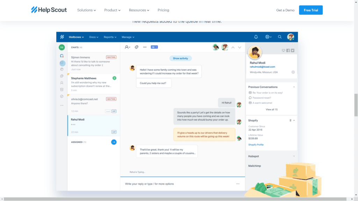Image resolution: width=358 pixels, height=201 pixels.
Task: Open the A warm welcome! conversation
Action: pos(262,103)
